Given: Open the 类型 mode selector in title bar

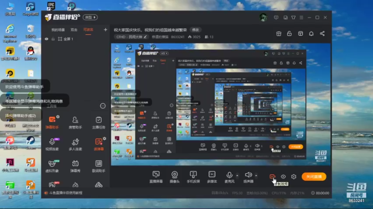Looking at the screenshot, I should coord(90,17).
